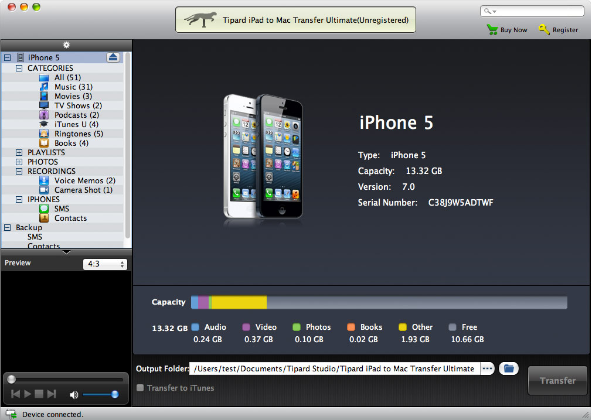This screenshot has width=592, height=420.
Task: Click the Podcasts icon
Action: [44, 115]
